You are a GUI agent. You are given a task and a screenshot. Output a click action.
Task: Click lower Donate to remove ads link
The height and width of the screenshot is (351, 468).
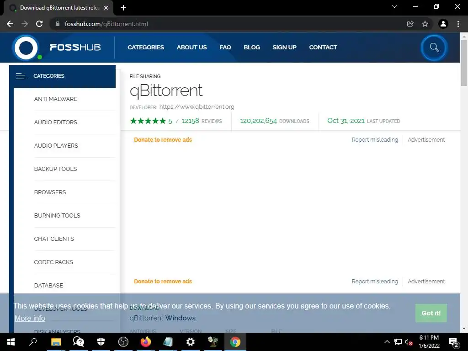click(163, 282)
